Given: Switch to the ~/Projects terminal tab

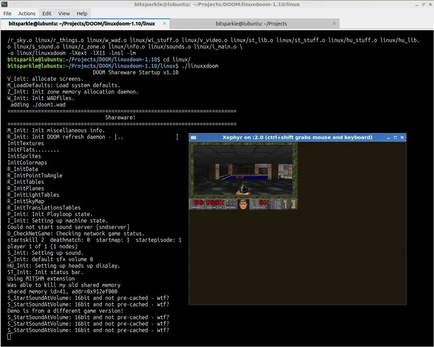Looking at the screenshot, I should [x=251, y=24].
